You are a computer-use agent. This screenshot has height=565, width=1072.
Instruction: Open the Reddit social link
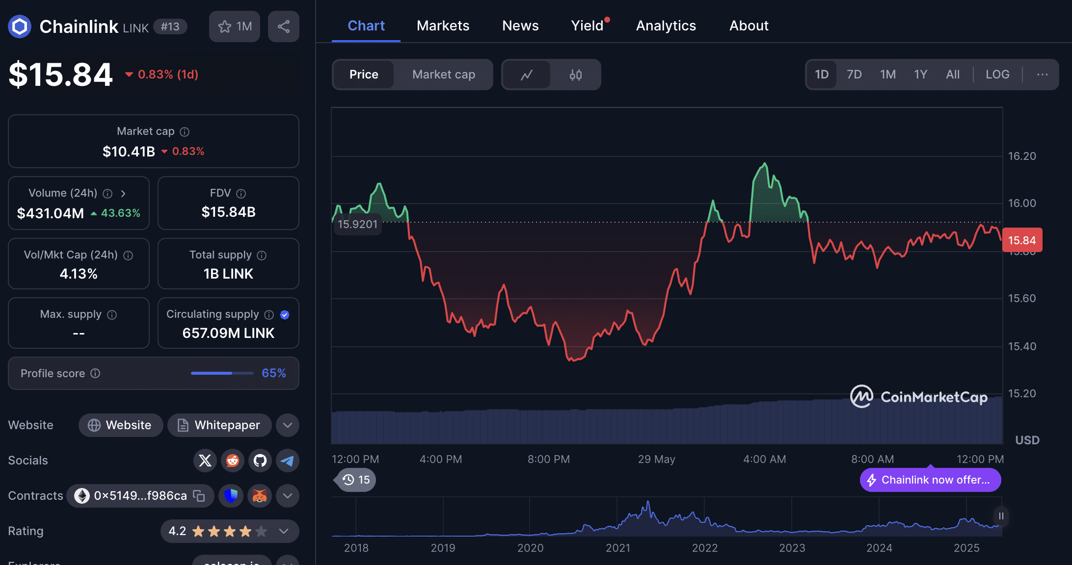point(233,460)
